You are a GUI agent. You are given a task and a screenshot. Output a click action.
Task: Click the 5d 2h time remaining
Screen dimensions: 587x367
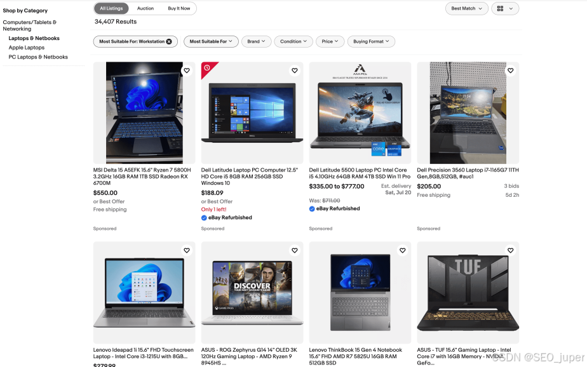click(512, 195)
